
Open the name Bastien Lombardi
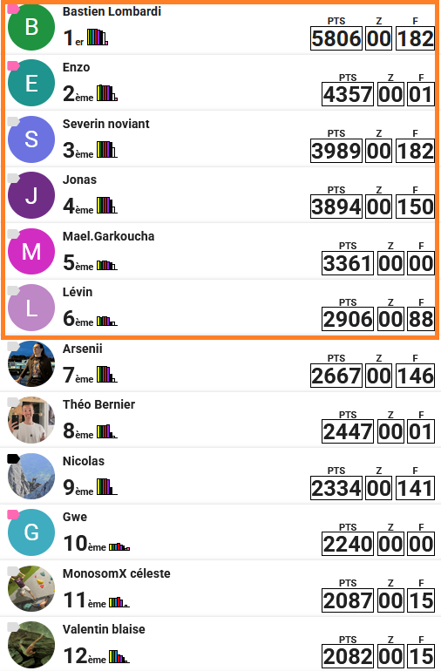[112, 11]
